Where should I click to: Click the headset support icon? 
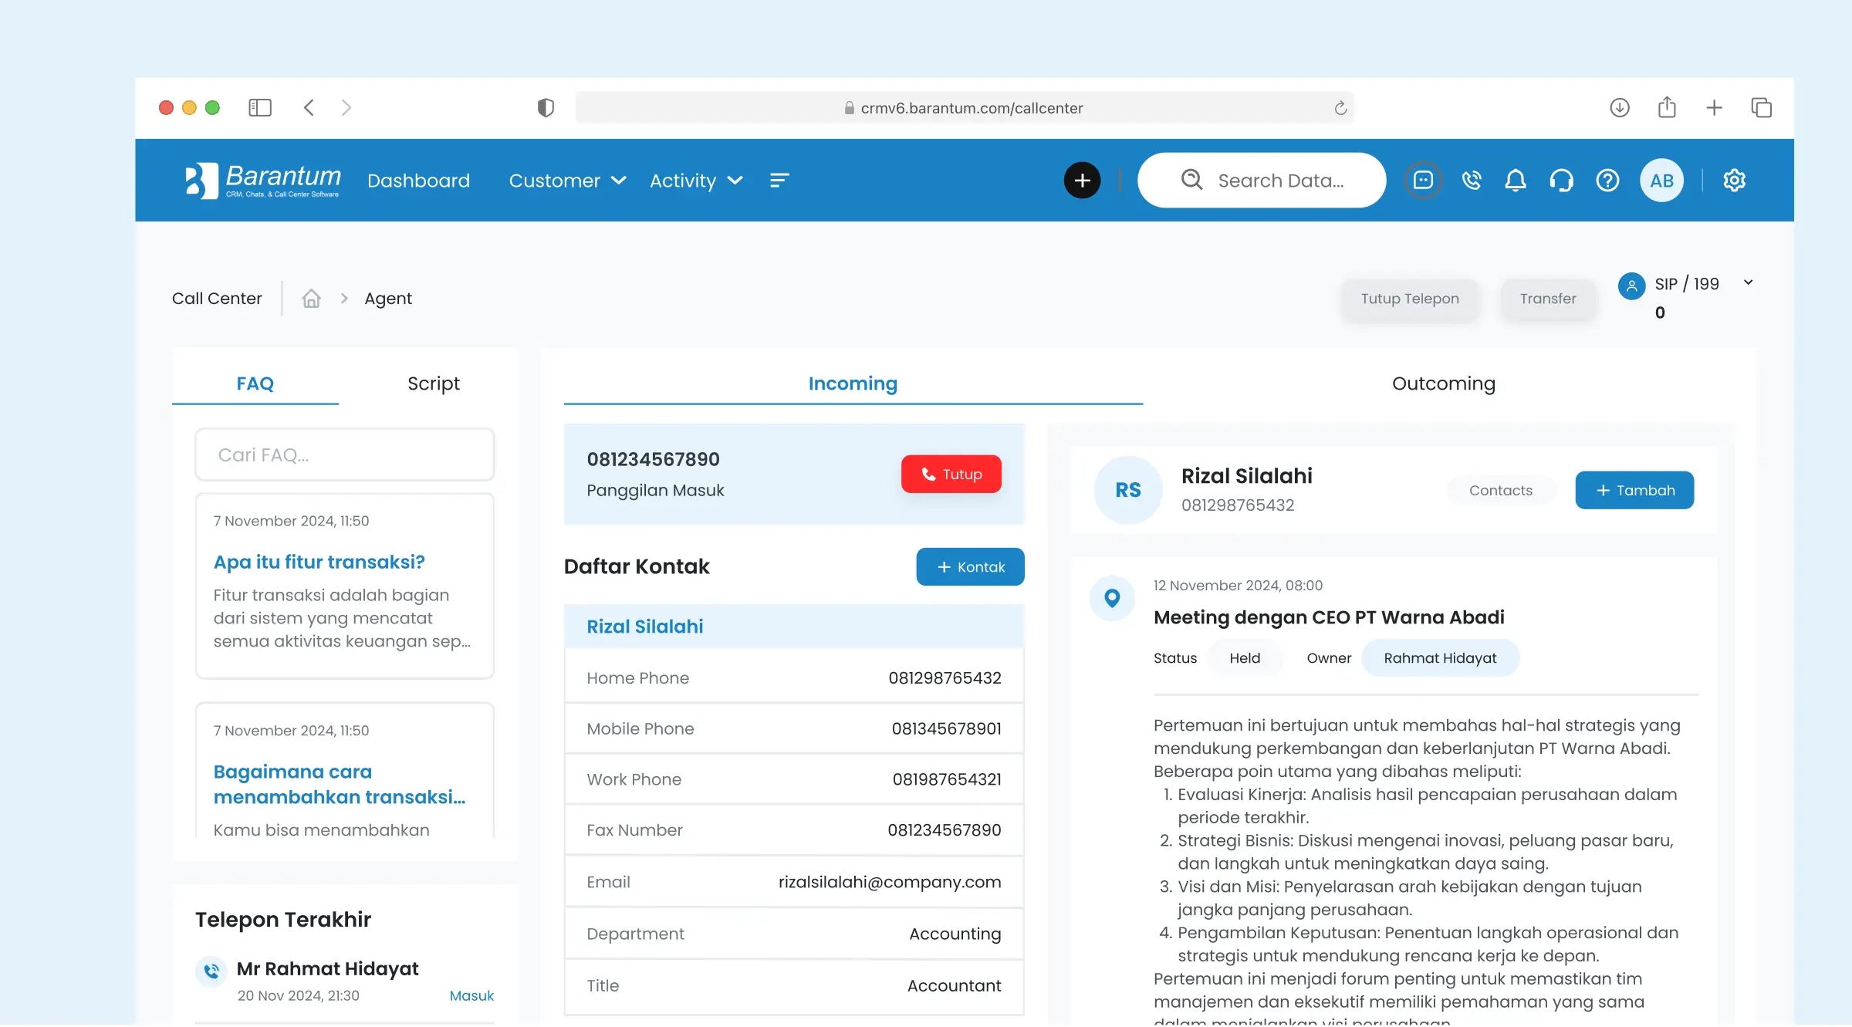[x=1560, y=180]
